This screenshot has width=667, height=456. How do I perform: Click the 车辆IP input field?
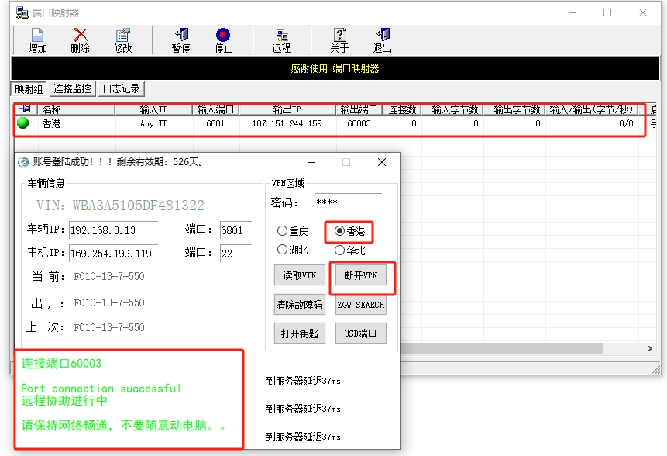coord(113,230)
